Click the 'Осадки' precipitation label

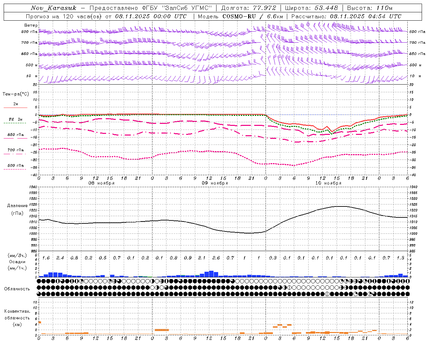coord(17,262)
